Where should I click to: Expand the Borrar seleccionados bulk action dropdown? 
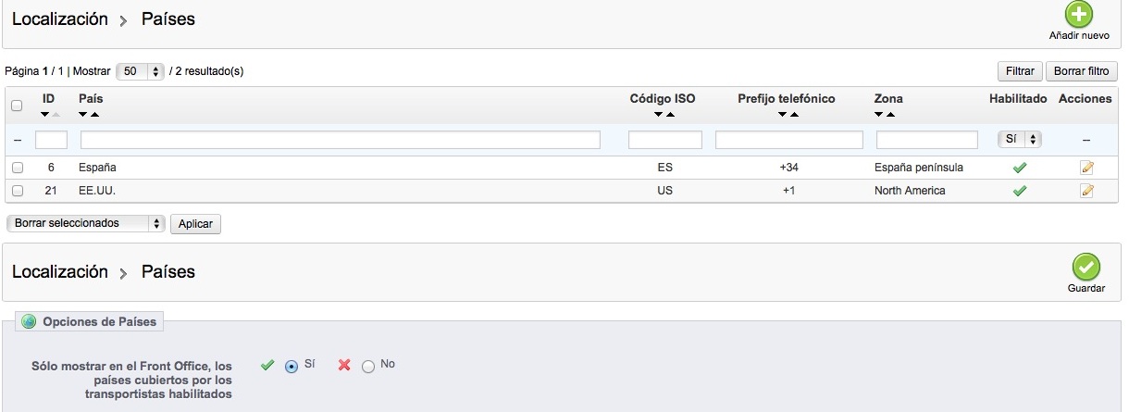click(85, 223)
